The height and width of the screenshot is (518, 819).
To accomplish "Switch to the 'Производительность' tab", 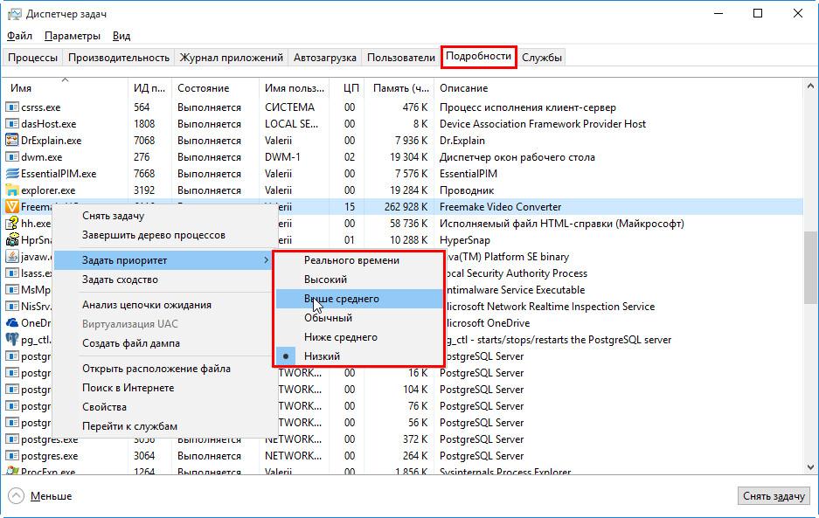I will point(119,58).
